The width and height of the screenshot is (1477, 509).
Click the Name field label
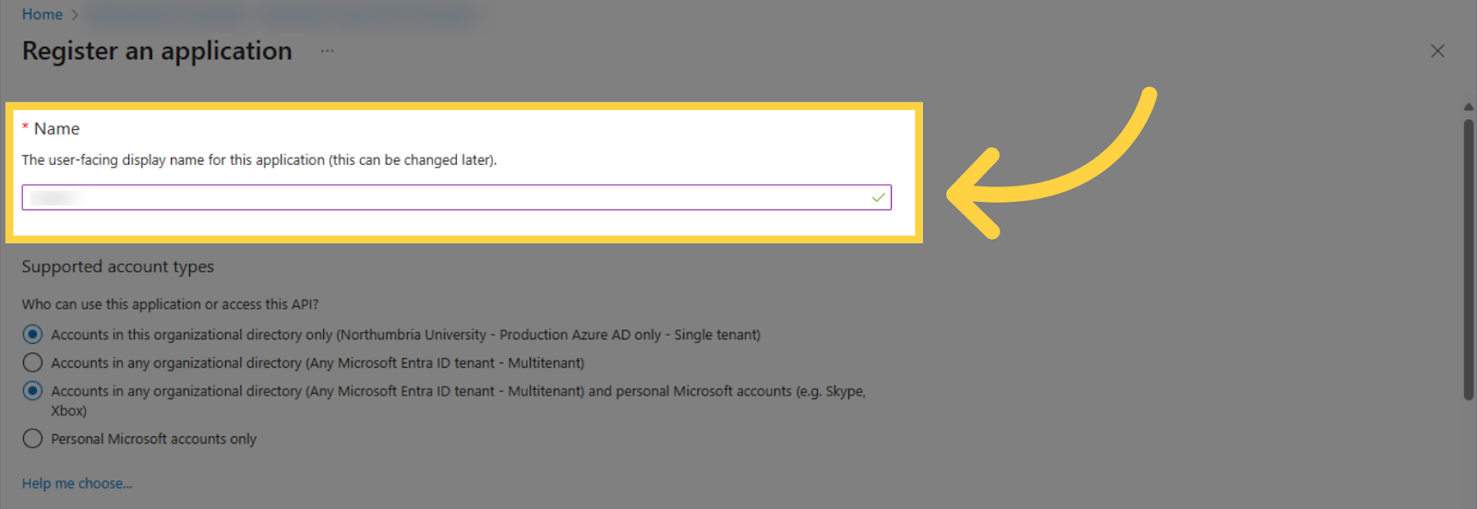click(x=56, y=129)
